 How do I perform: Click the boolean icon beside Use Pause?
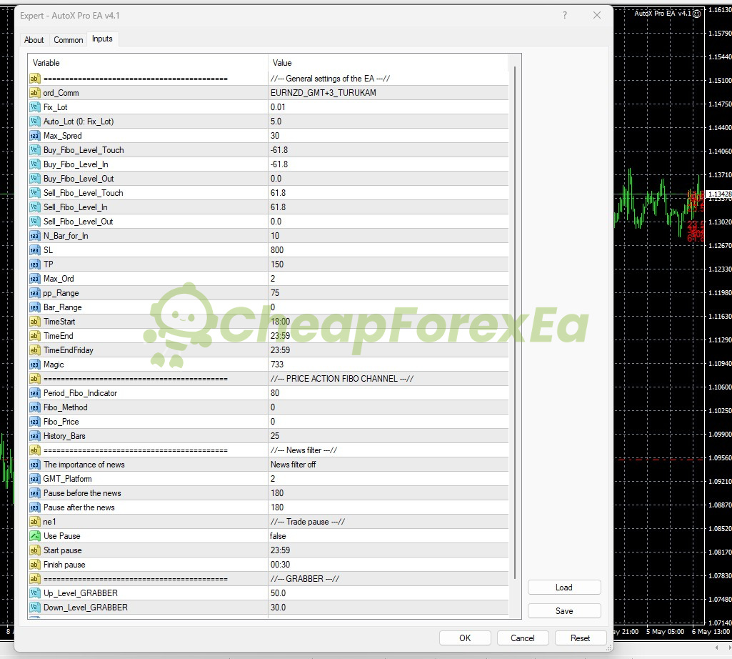[x=35, y=536]
